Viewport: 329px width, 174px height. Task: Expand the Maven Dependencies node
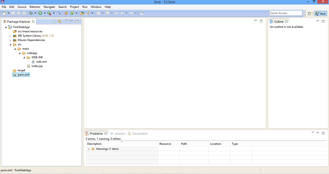tap(10, 40)
